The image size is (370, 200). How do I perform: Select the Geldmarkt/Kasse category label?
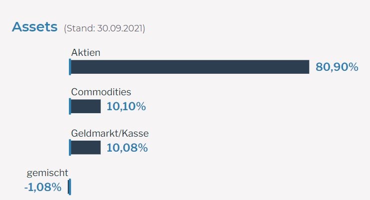110,133
